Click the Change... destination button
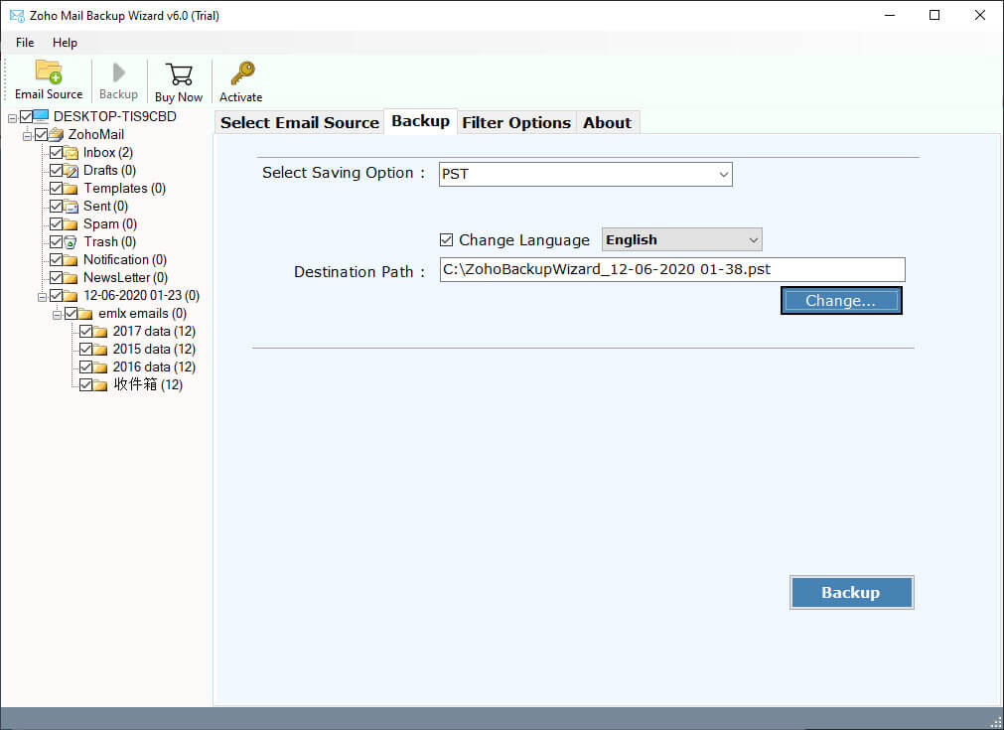 pos(841,300)
